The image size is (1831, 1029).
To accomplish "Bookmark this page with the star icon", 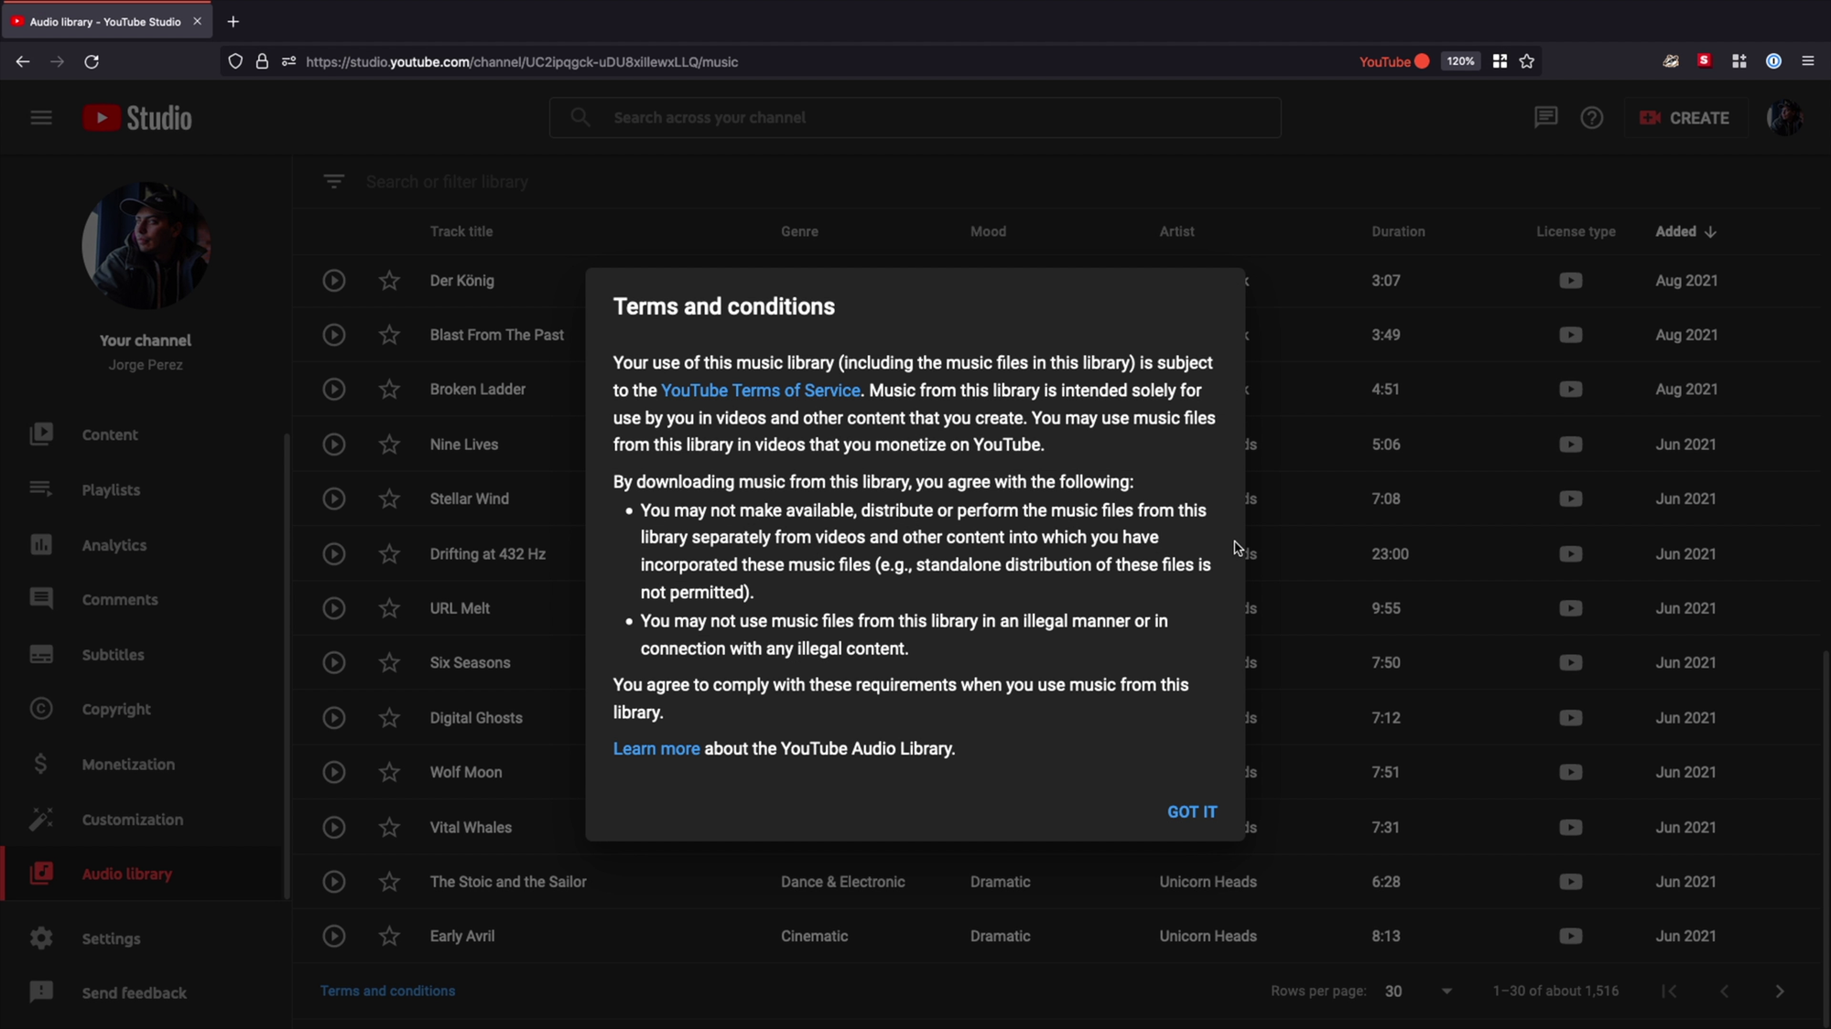I will (1527, 61).
